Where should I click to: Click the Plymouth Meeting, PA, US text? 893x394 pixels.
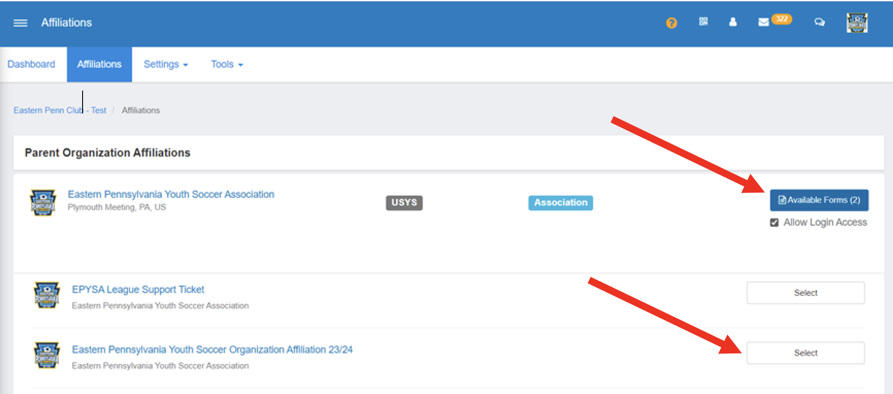(x=117, y=208)
